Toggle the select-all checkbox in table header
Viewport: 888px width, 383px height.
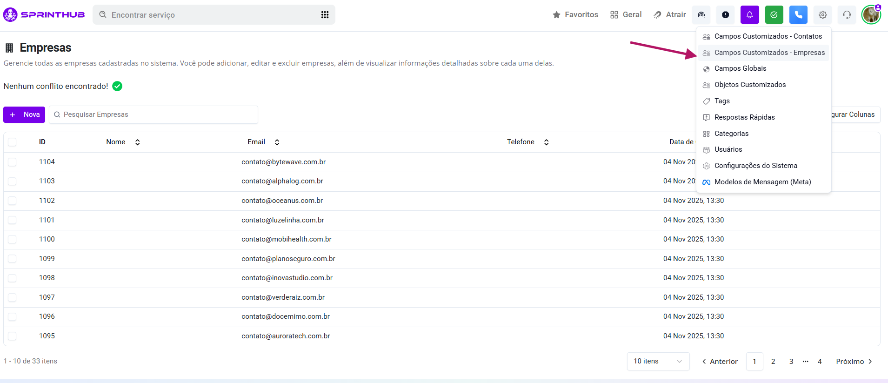coord(12,142)
